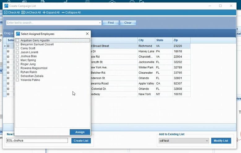Click the Create Campaign List window icon

tap(6, 6)
